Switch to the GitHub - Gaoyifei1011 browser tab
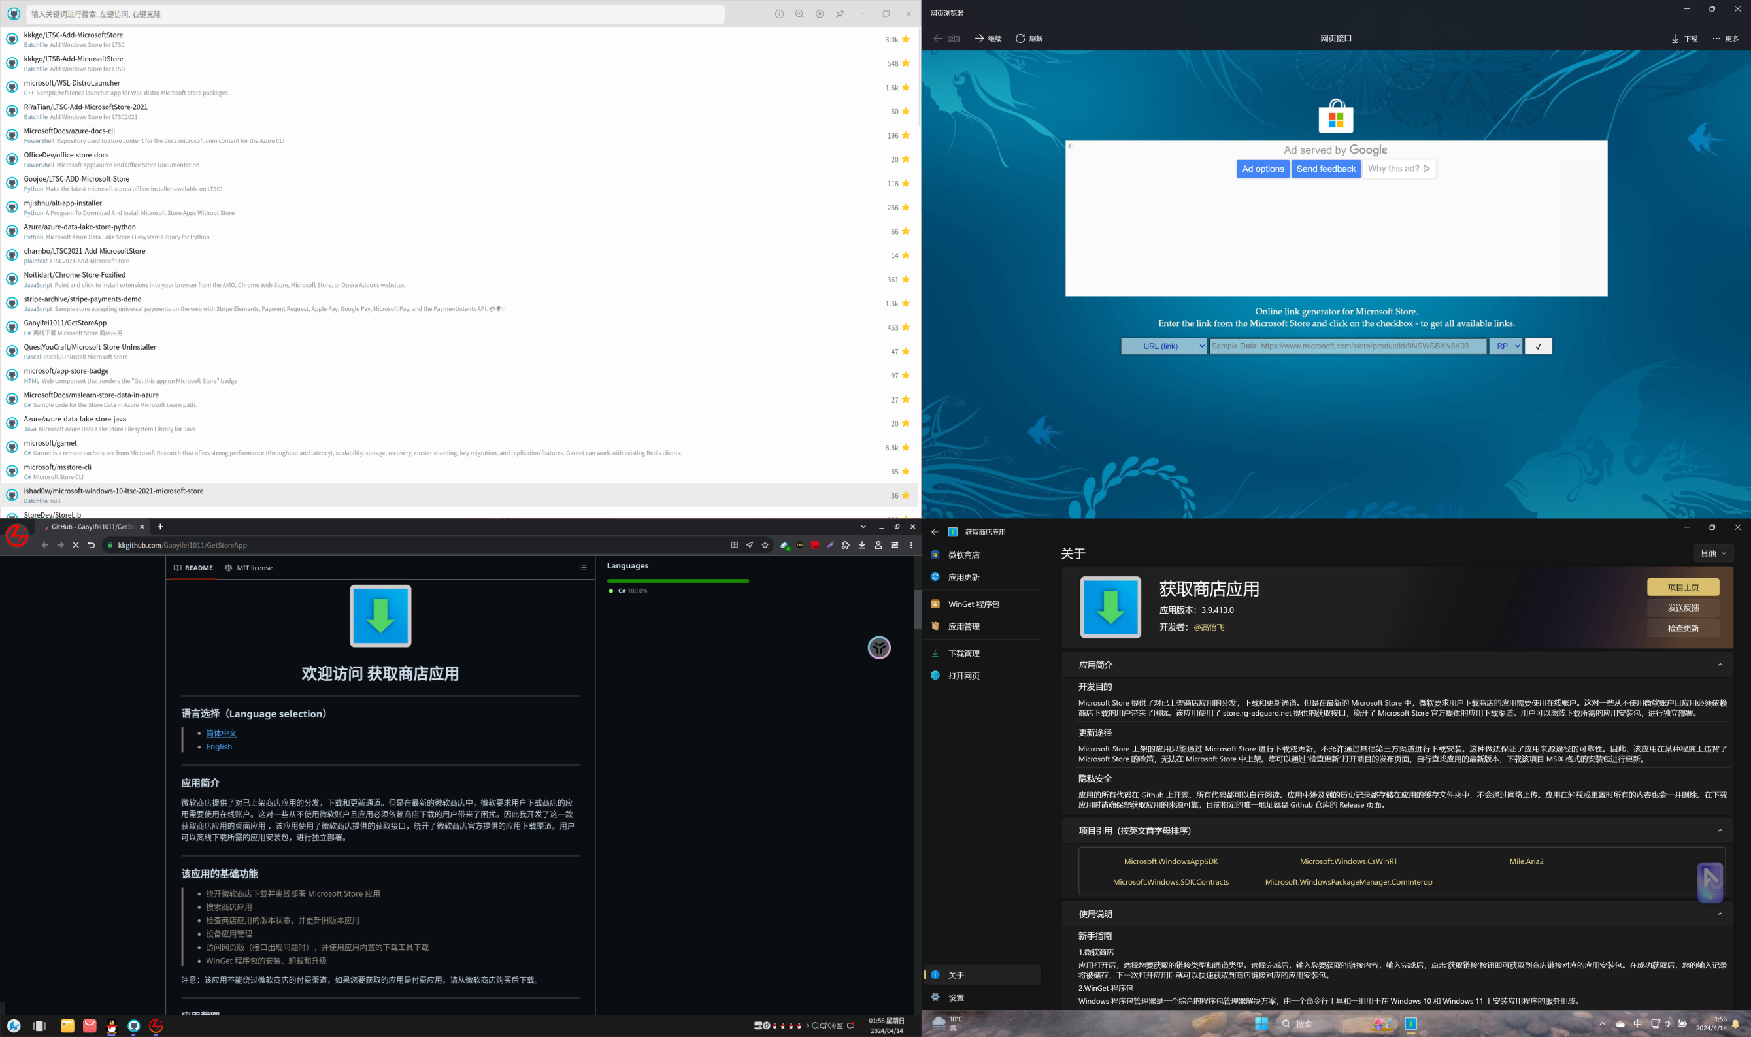This screenshot has height=1037, width=1751. click(x=93, y=527)
